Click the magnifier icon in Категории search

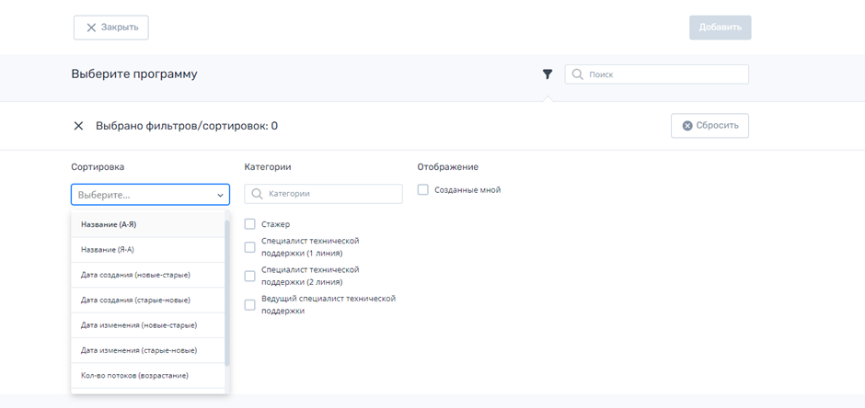[257, 194]
